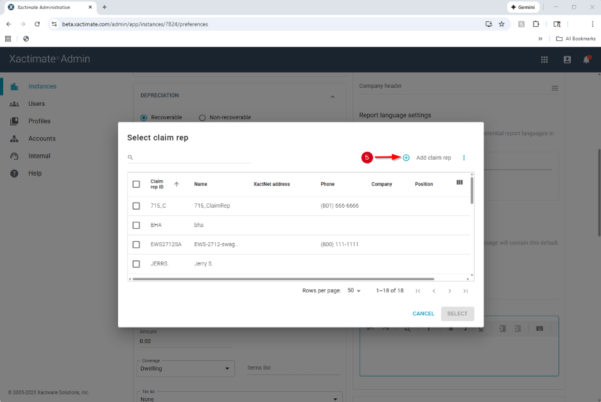Toggle the select-all checkbox in table header

[x=136, y=184]
